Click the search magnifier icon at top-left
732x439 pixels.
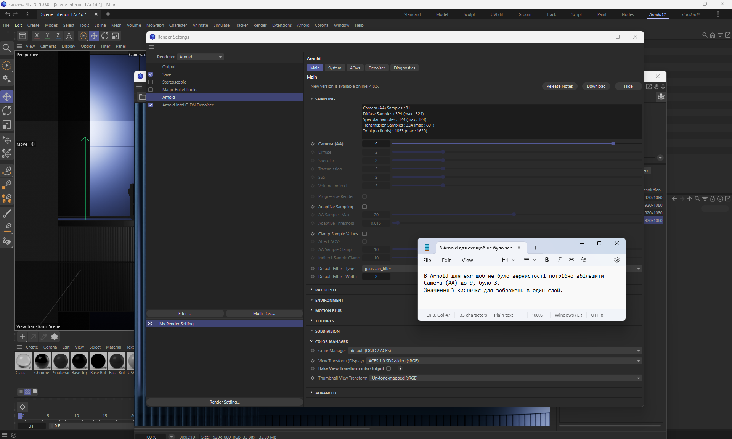pos(6,48)
